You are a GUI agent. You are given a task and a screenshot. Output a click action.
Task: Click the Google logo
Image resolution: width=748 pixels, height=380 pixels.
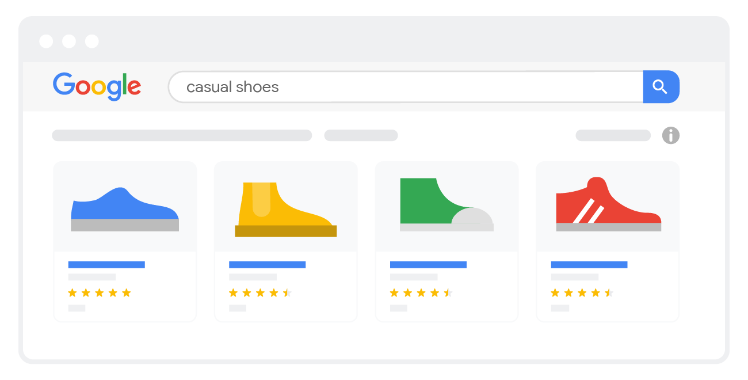tap(97, 87)
